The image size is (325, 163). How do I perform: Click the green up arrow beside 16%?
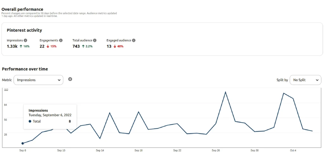pyautogui.click(x=20, y=47)
